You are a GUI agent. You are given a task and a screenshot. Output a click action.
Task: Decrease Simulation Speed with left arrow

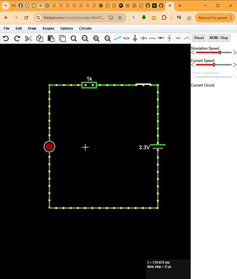click(193, 52)
